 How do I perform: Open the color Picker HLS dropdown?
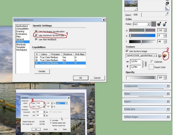coord(148,24)
